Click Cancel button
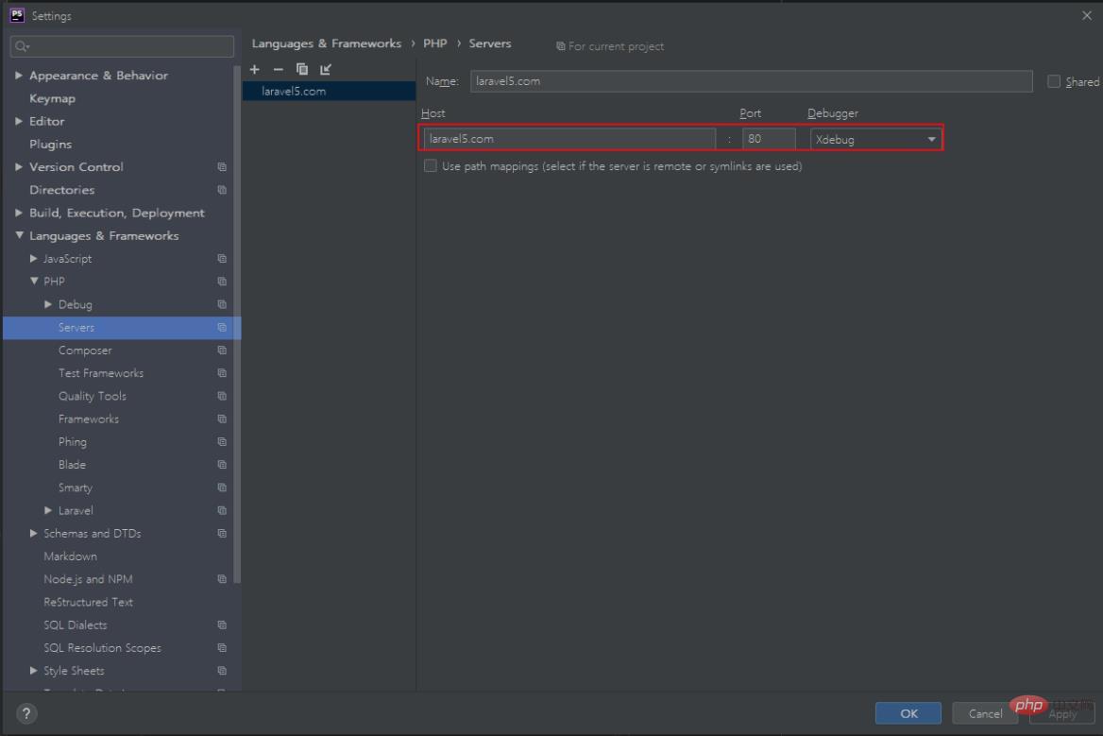This screenshot has width=1103, height=736. tap(985, 712)
